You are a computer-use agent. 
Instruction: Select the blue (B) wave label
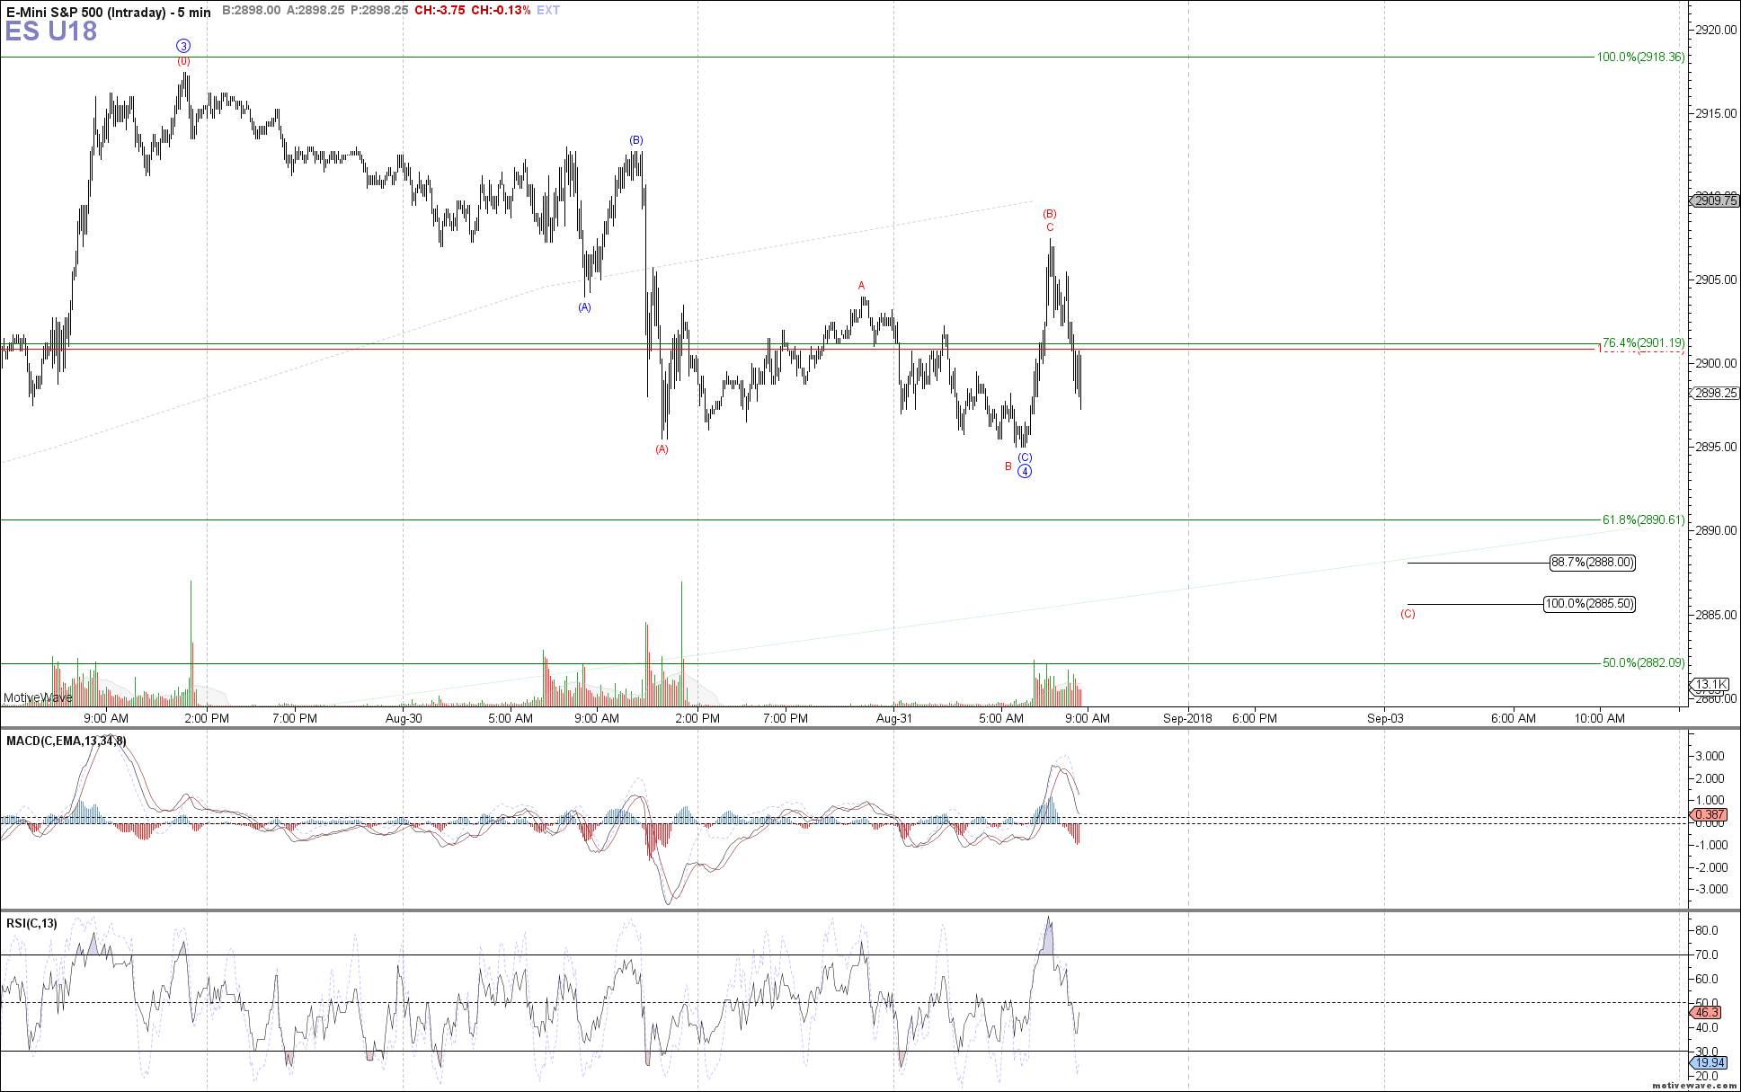(636, 140)
